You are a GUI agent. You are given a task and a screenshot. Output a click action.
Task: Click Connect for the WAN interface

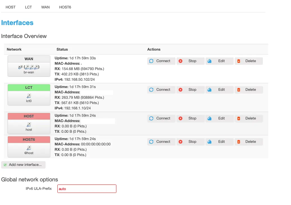tap(161, 61)
